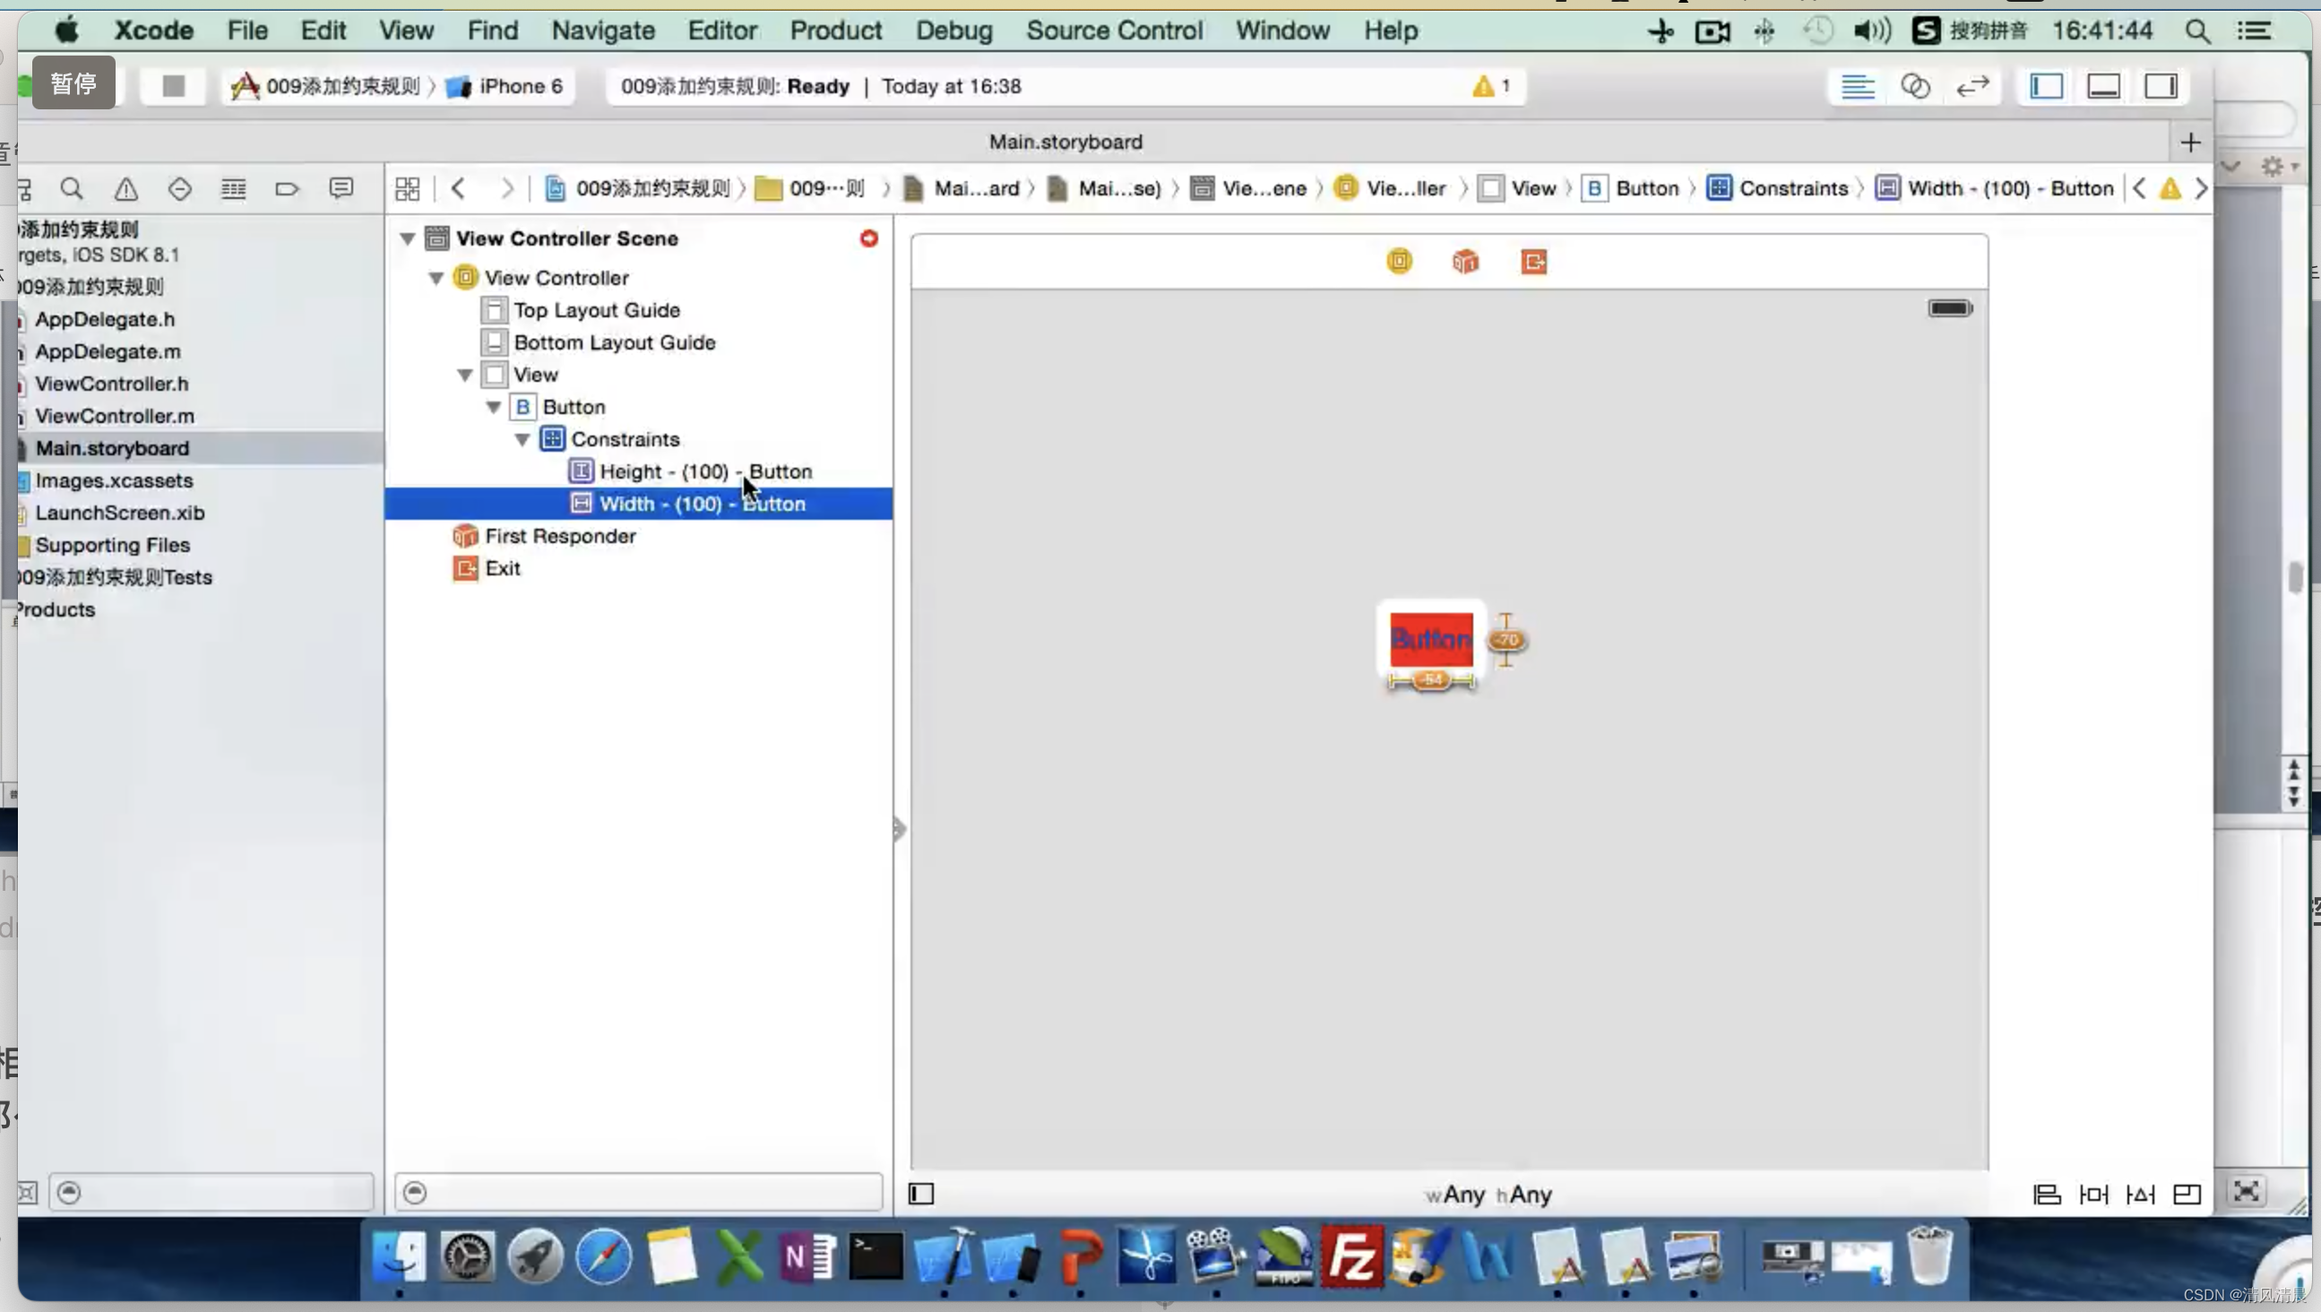The height and width of the screenshot is (1312, 2321).
Task: Click the wAny hAny size class button
Action: 1488,1195
